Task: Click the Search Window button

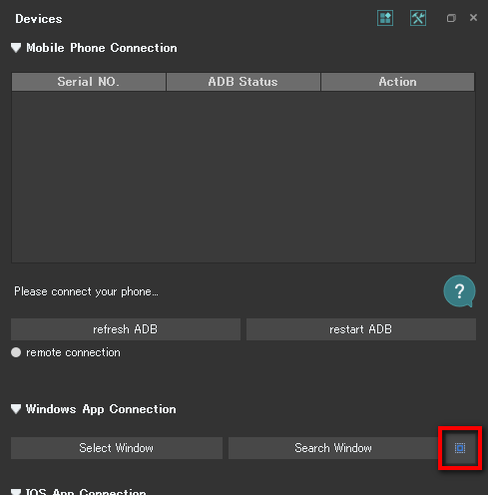Action: 333,448
